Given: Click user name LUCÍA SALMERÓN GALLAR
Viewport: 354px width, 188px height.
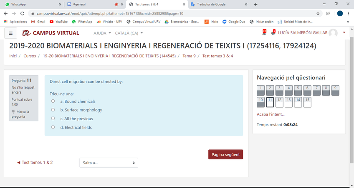Looking at the screenshot, I should [x=303, y=32].
